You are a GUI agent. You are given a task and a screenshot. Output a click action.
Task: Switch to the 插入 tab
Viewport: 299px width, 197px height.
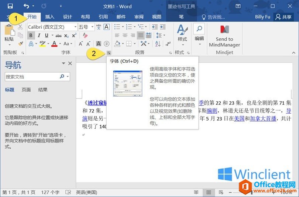tap(49, 17)
